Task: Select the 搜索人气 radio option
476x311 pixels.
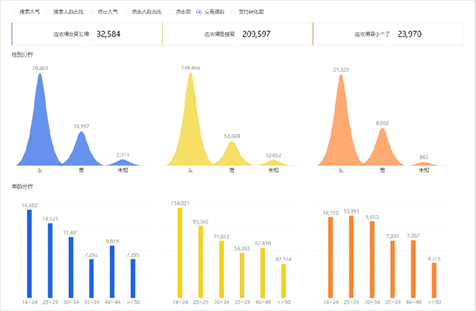Action: point(15,12)
